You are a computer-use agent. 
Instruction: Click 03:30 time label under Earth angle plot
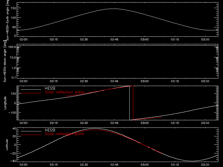[205, 39]
